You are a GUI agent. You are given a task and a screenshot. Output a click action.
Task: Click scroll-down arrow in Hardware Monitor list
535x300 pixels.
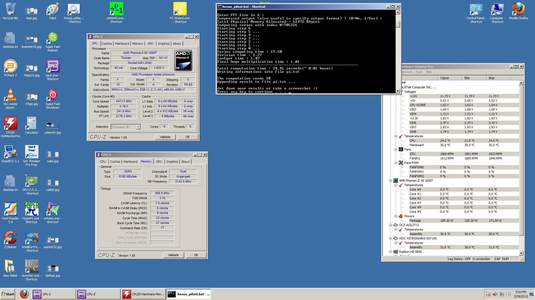(521, 253)
